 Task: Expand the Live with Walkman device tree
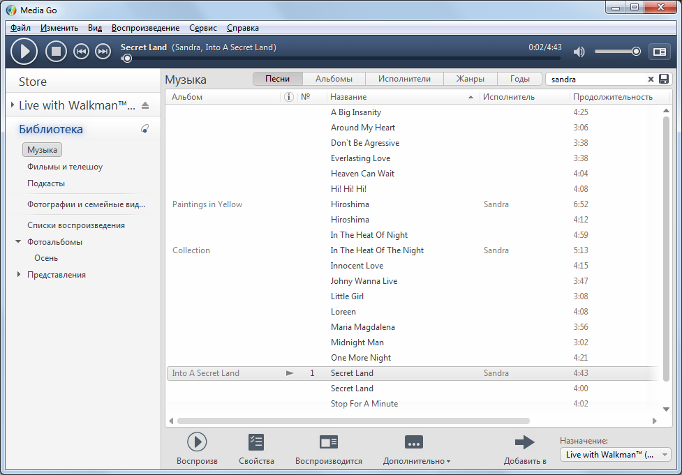pos(13,105)
